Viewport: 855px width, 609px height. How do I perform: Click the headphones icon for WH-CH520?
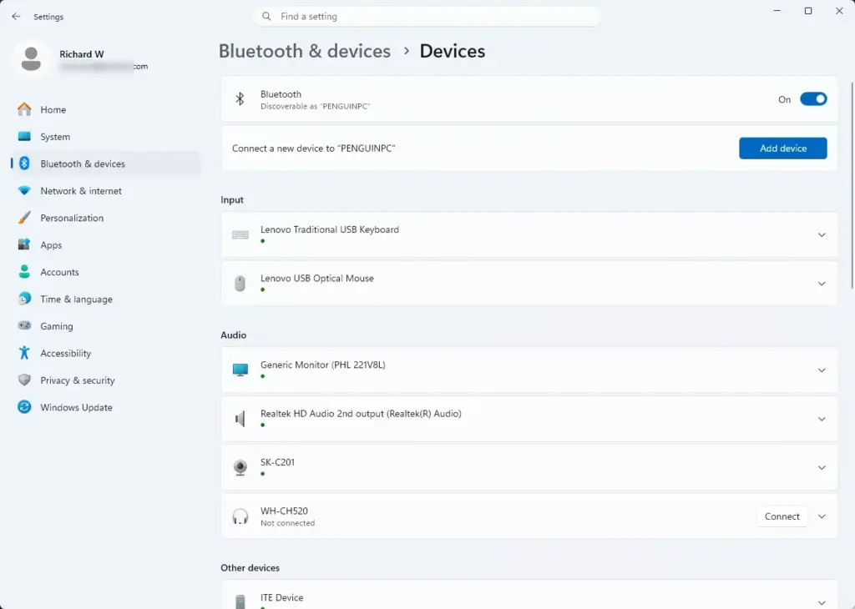tap(240, 516)
